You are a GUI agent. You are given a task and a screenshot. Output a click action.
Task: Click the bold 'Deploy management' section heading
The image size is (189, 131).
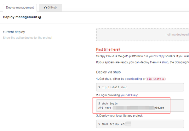[x=20, y=17]
